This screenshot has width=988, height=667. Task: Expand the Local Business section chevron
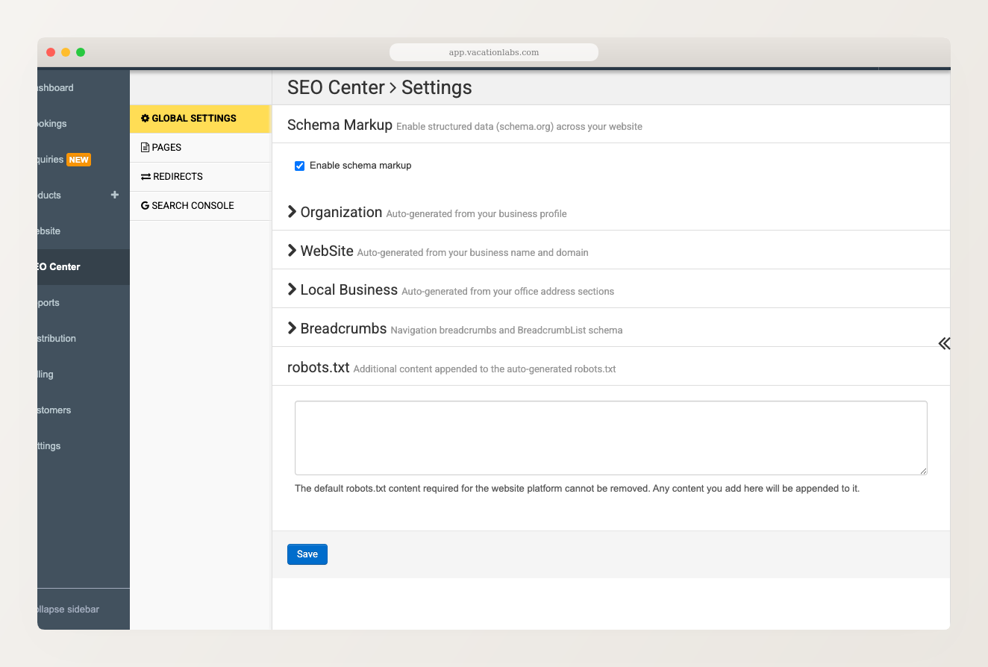293,289
